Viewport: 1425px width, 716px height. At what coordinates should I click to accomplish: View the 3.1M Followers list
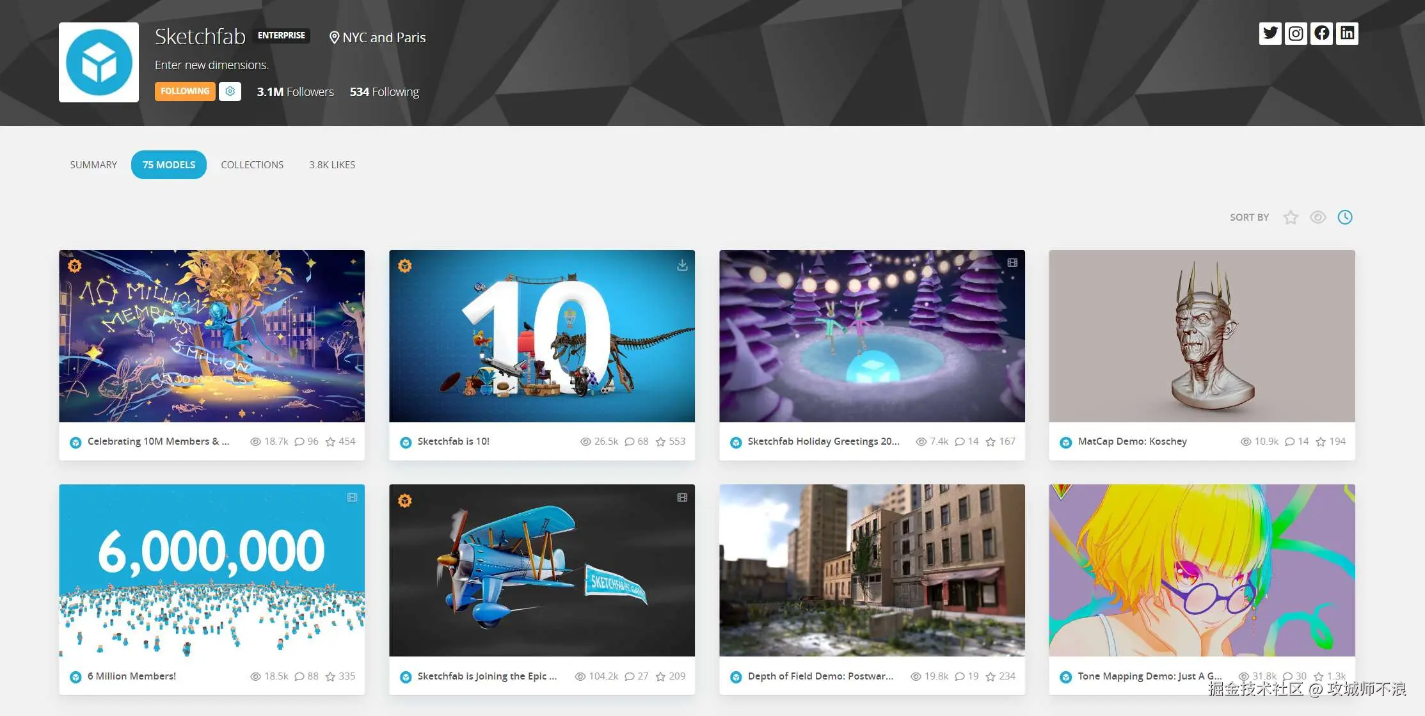pos(295,92)
